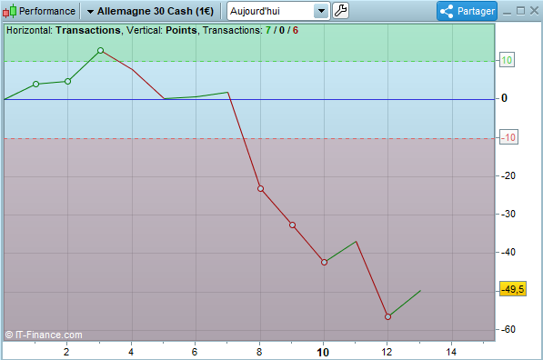Select the transaction 2 green marker
The height and width of the screenshot is (360, 543).
coord(68,81)
